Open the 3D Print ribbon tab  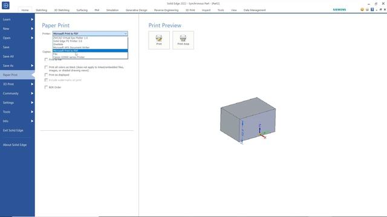coord(190,10)
